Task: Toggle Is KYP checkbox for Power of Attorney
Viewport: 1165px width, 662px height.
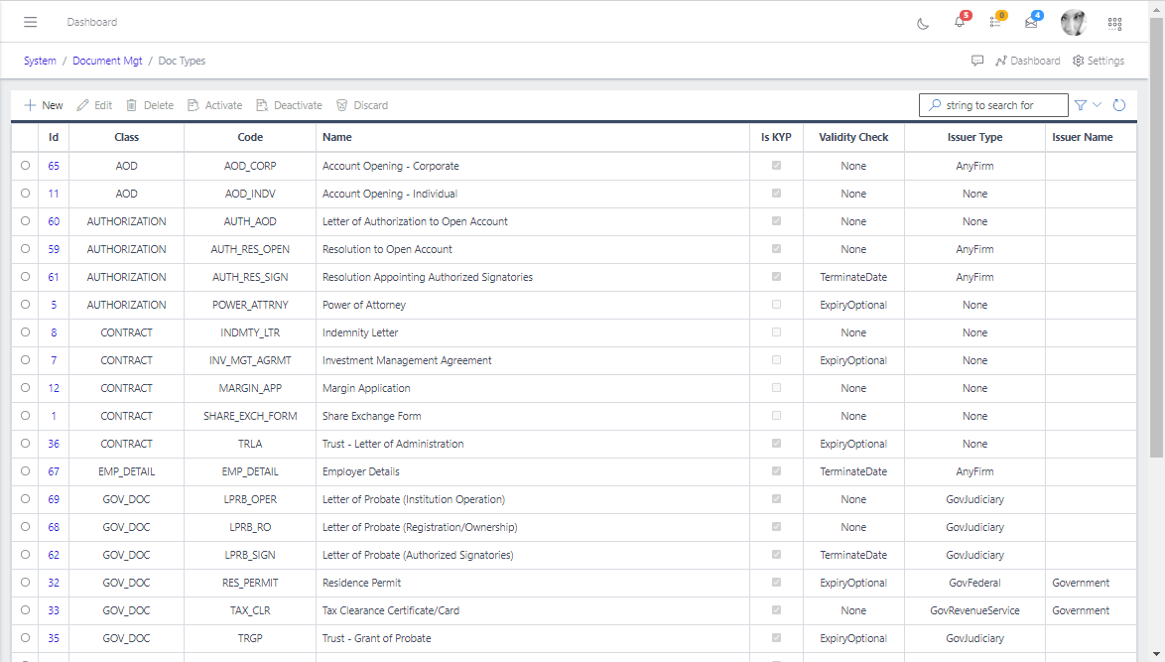Action: pyautogui.click(x=776, y=305)
